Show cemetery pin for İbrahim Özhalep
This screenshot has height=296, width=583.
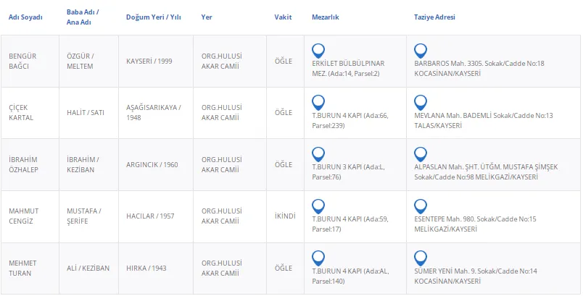[x=318, y=154]
